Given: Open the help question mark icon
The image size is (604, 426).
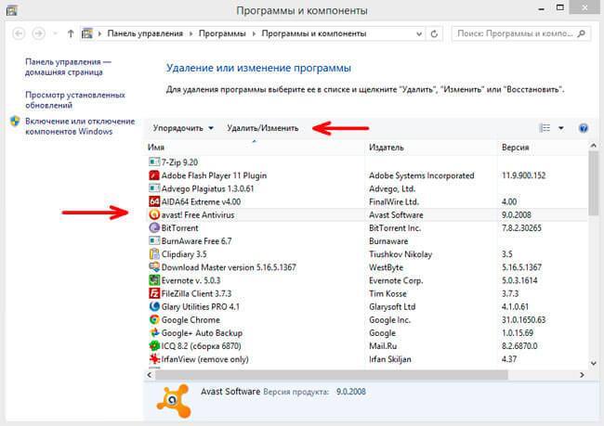Looking at the screenshot, I should 584,128.
